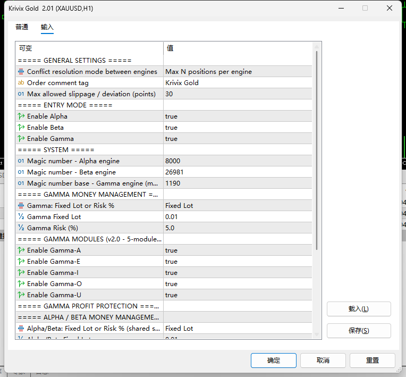Click the 保存(S) button

coord(359,331)
